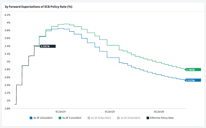Click the 3% y-axis tick label

(x=9, y=62)
